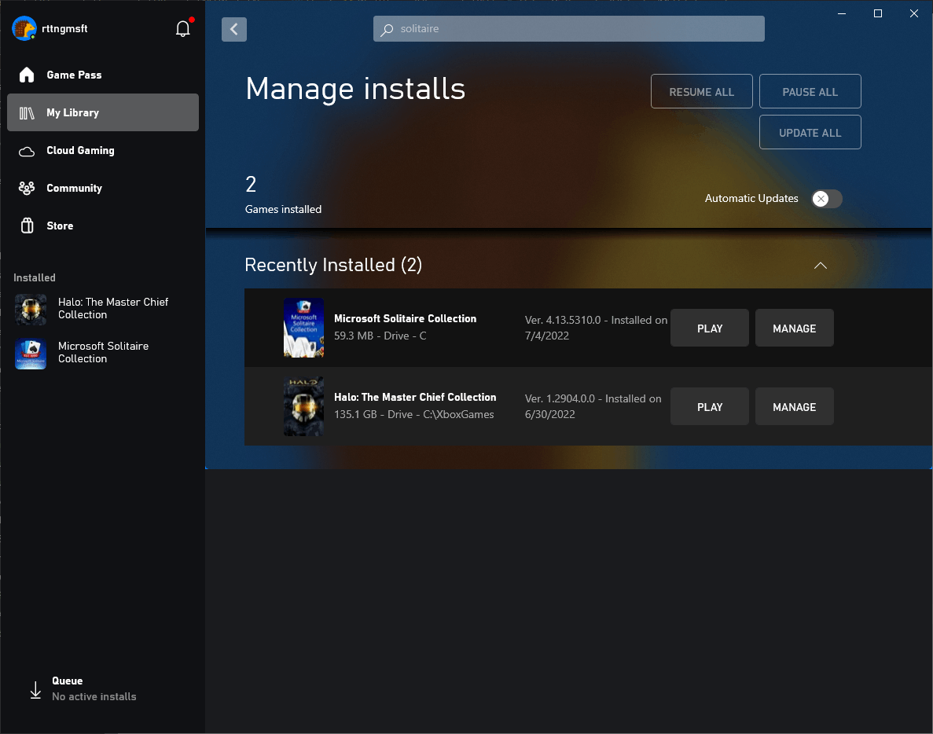This screenshot has height=734, width=933.
Task: Play Microsoft Solitaire Collection
Action: click(x=709, y=328)
